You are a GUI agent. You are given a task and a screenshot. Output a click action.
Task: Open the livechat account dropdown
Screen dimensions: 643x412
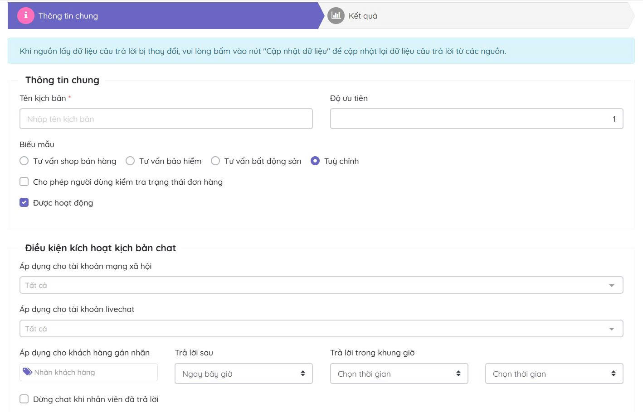click(x=321, y=329)
